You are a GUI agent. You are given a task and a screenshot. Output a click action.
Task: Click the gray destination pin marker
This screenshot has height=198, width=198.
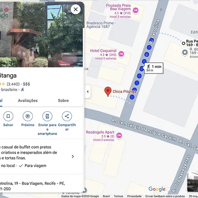point(185,53)
